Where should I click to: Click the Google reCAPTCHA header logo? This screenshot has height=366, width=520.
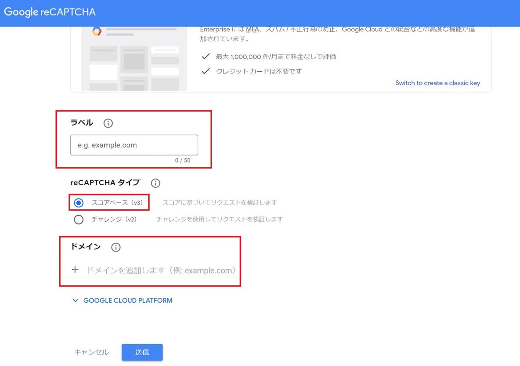tap(50, 12)
